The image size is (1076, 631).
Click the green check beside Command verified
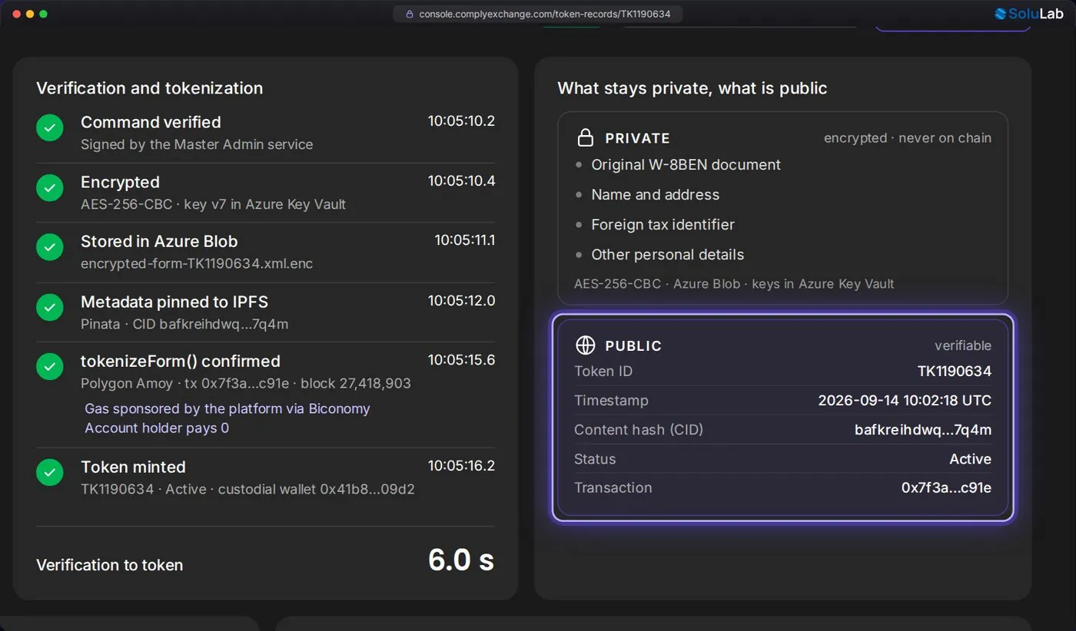click(x=50, y=128)
